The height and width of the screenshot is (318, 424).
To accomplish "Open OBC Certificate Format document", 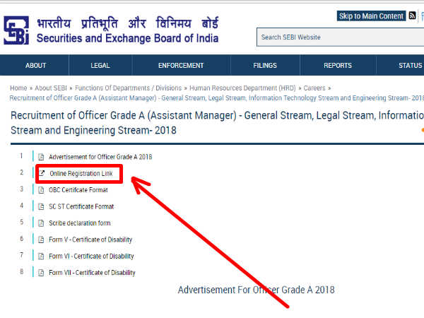I will (78, 190).
